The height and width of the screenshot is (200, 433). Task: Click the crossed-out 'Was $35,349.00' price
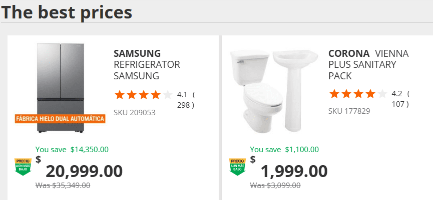click(x=63, y=185)
